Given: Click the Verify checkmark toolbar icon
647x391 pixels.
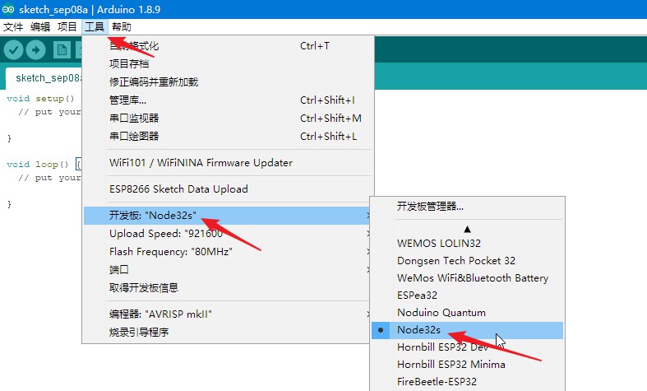Looking at the screenshot, I should point(14,50).
